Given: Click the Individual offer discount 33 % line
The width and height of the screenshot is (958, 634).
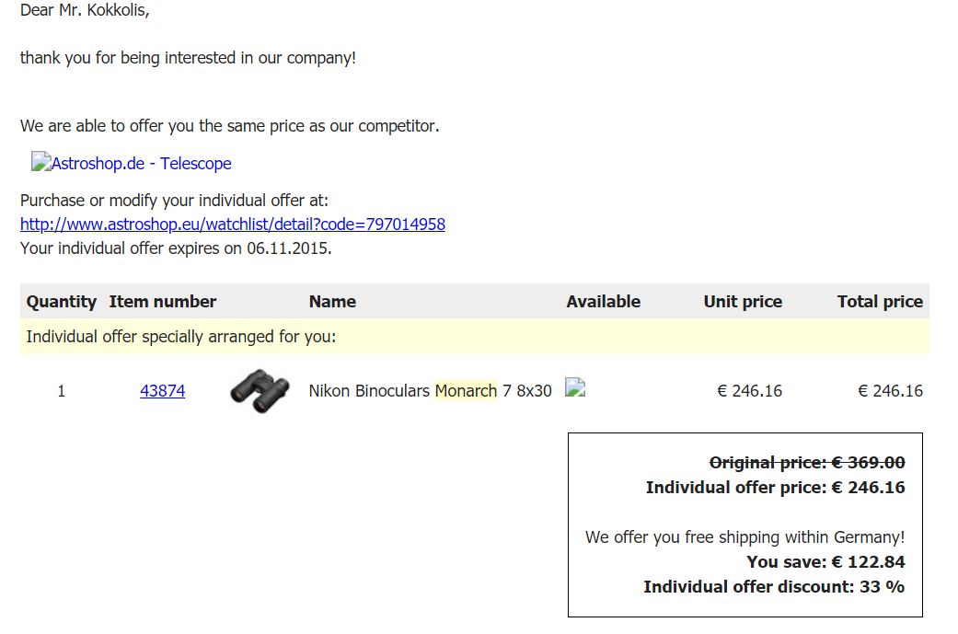Looking at the screenshot, I should pyautogui.click(x=774, y=586).
